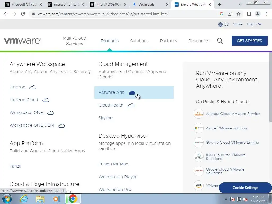The width and height of the screenshot is (272, 204).
Task: Open the Workspace ONE link
Action: tap(26, 113)
